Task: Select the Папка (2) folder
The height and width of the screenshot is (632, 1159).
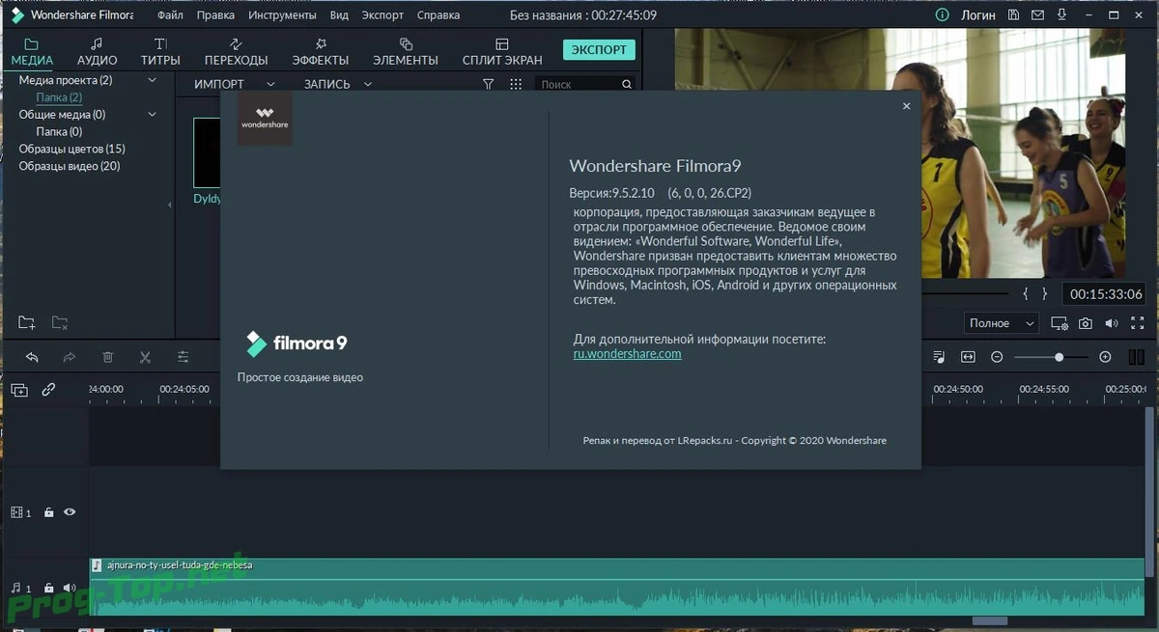Action: point(59,97)
